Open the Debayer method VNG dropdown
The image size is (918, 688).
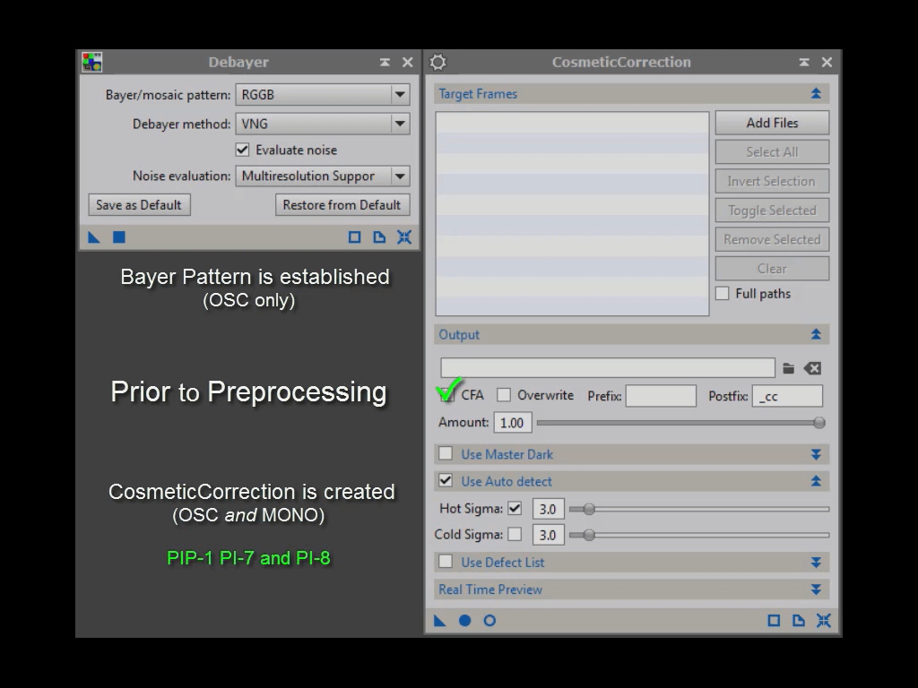coord(323,124)
